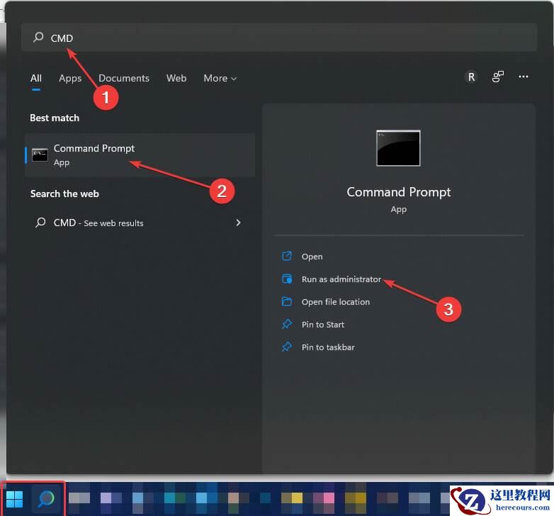This screenshot has width=554, height=516.
Task: Click the Best match heading
Action: point(55,118)
